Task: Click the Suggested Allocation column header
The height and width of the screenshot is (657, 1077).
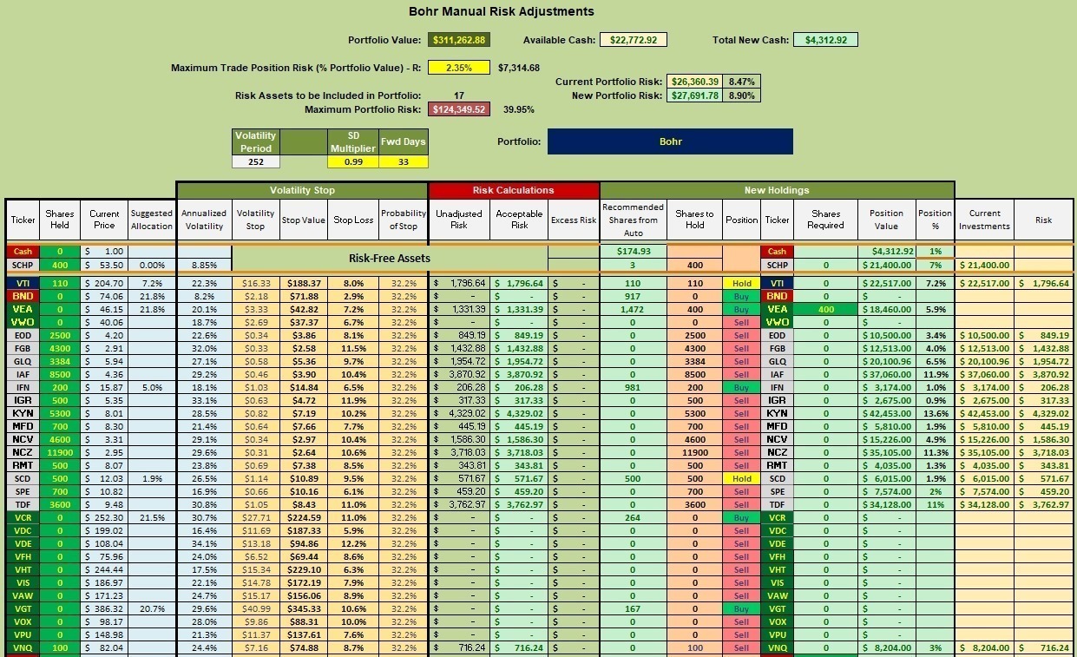Action: [151, 220]
